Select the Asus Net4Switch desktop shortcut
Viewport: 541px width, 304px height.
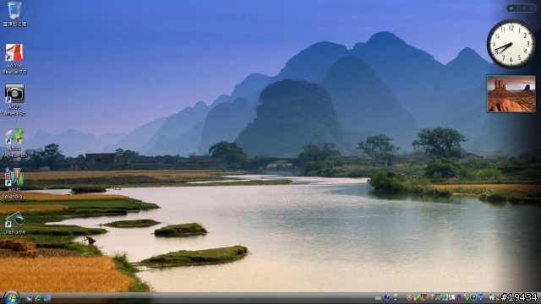(x=14, y=143)
